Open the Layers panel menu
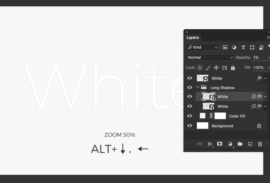The image size is (270, 183). pos(268,37)
